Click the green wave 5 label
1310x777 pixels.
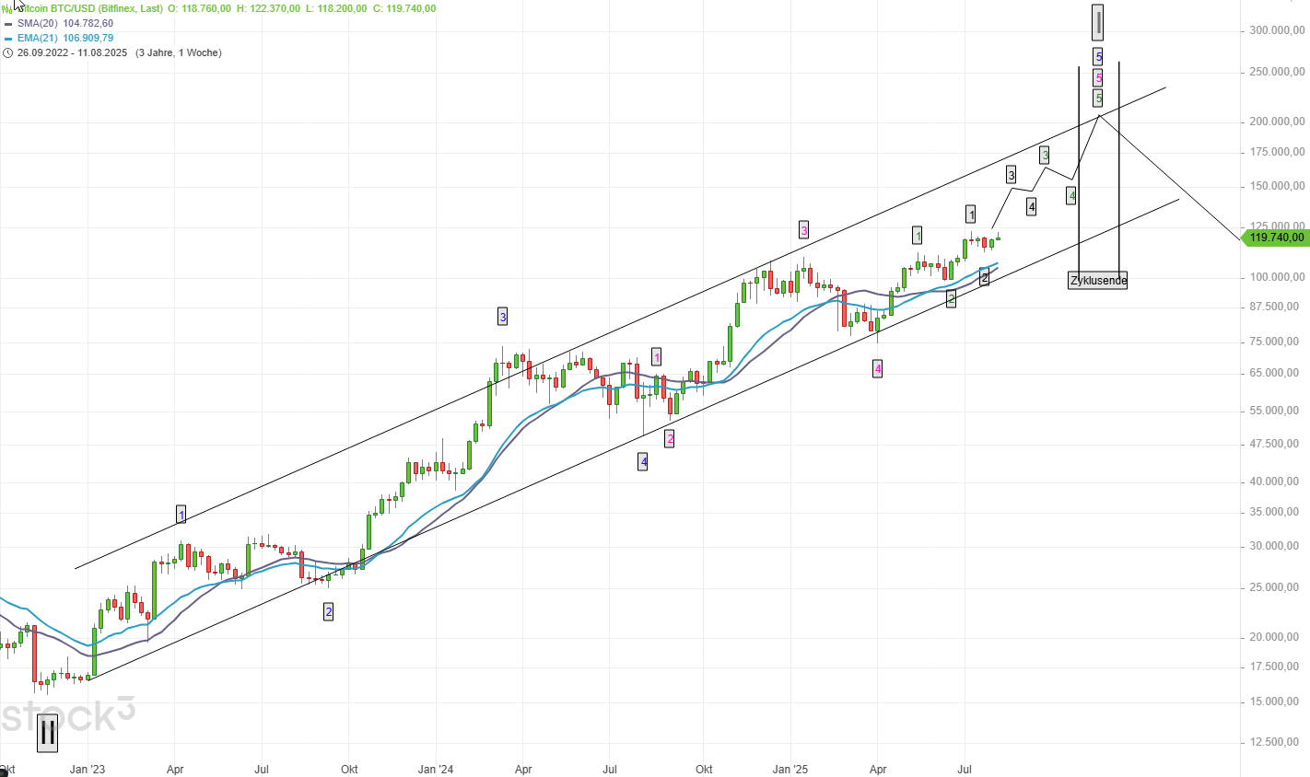pos(1098,98)
